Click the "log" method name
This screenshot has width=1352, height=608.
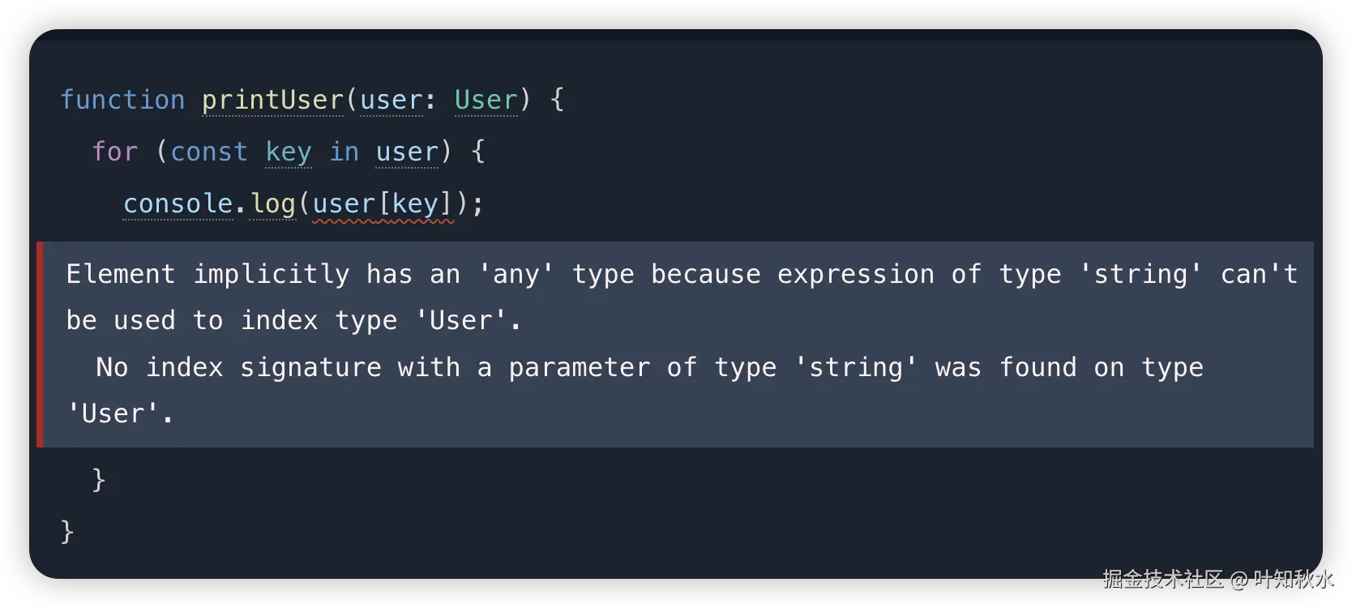272,203
